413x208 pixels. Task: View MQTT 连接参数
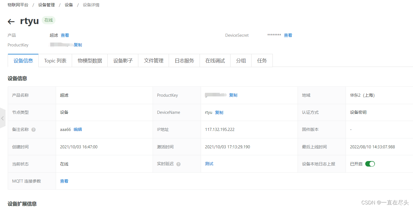64,181
